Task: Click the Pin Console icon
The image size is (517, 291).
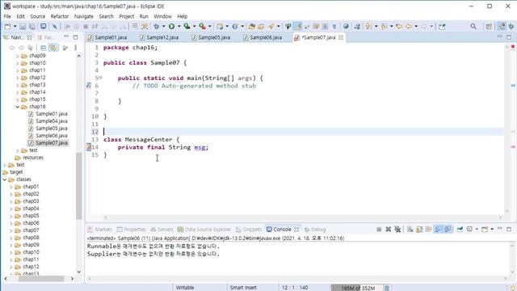Action: coord(460,230)
